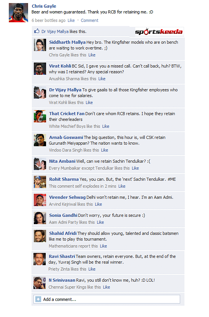This screenshot has width=209, height=317.
Task: Like Siddharth Mallya's comment
Action: [92, 55]
